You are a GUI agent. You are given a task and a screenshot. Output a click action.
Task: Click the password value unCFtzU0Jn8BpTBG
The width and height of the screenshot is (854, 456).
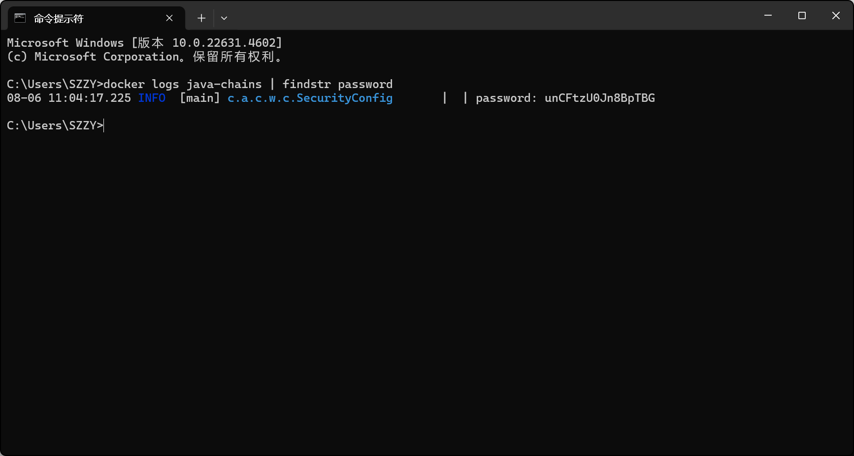coord(599,98)
